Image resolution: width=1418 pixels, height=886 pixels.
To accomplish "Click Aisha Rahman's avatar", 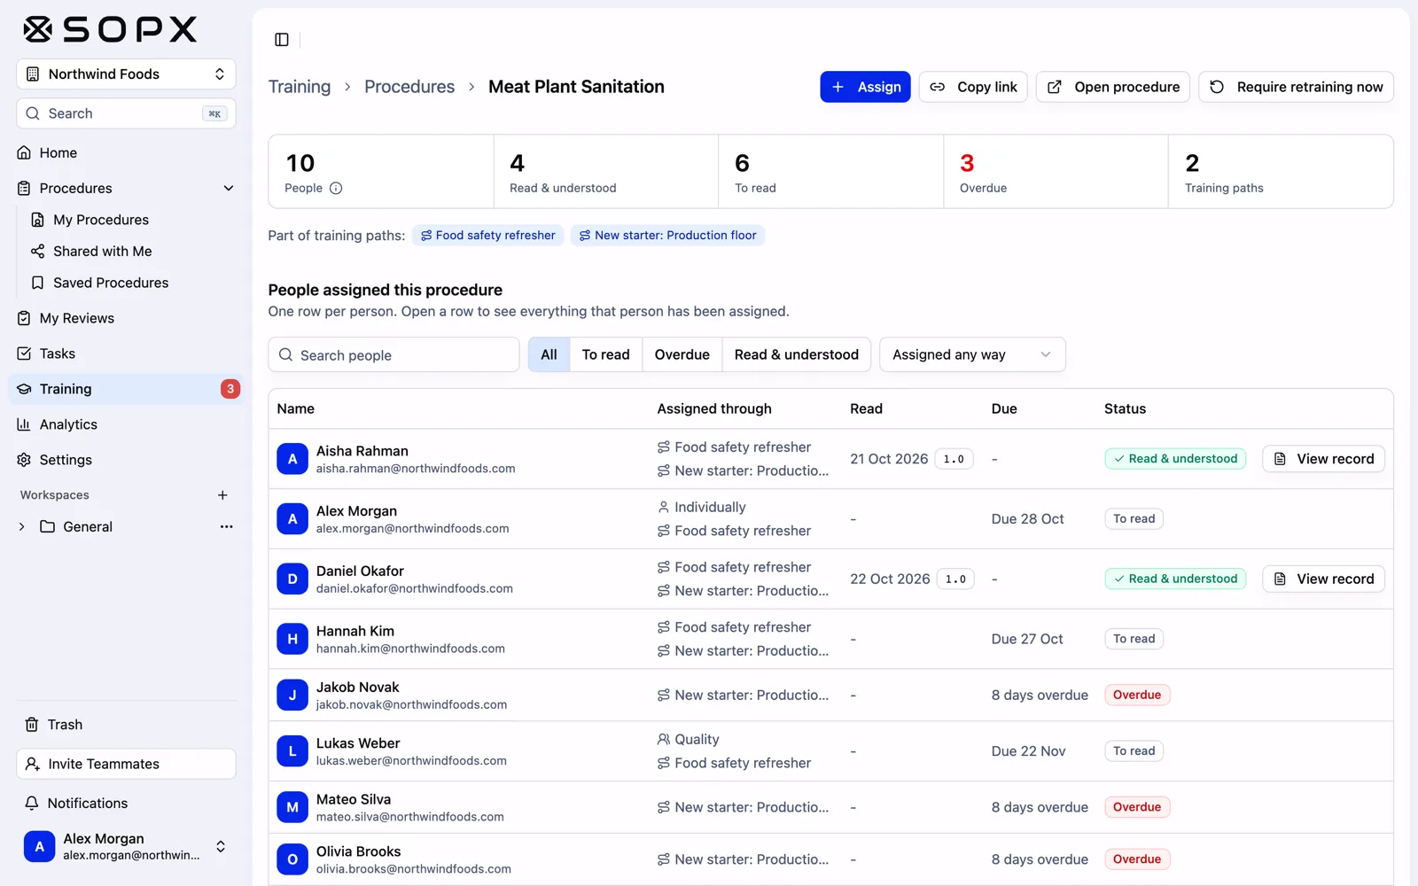I will coord(292,459).
